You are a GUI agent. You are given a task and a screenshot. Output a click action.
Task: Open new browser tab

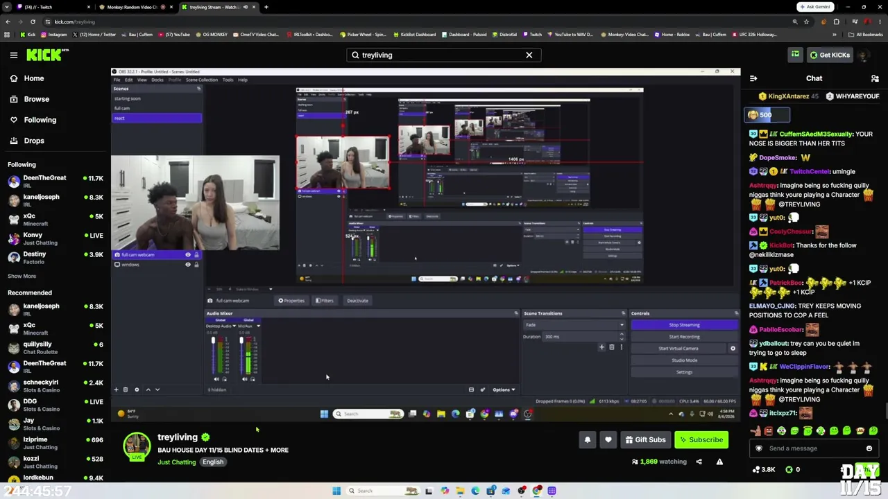coord(266,7)
